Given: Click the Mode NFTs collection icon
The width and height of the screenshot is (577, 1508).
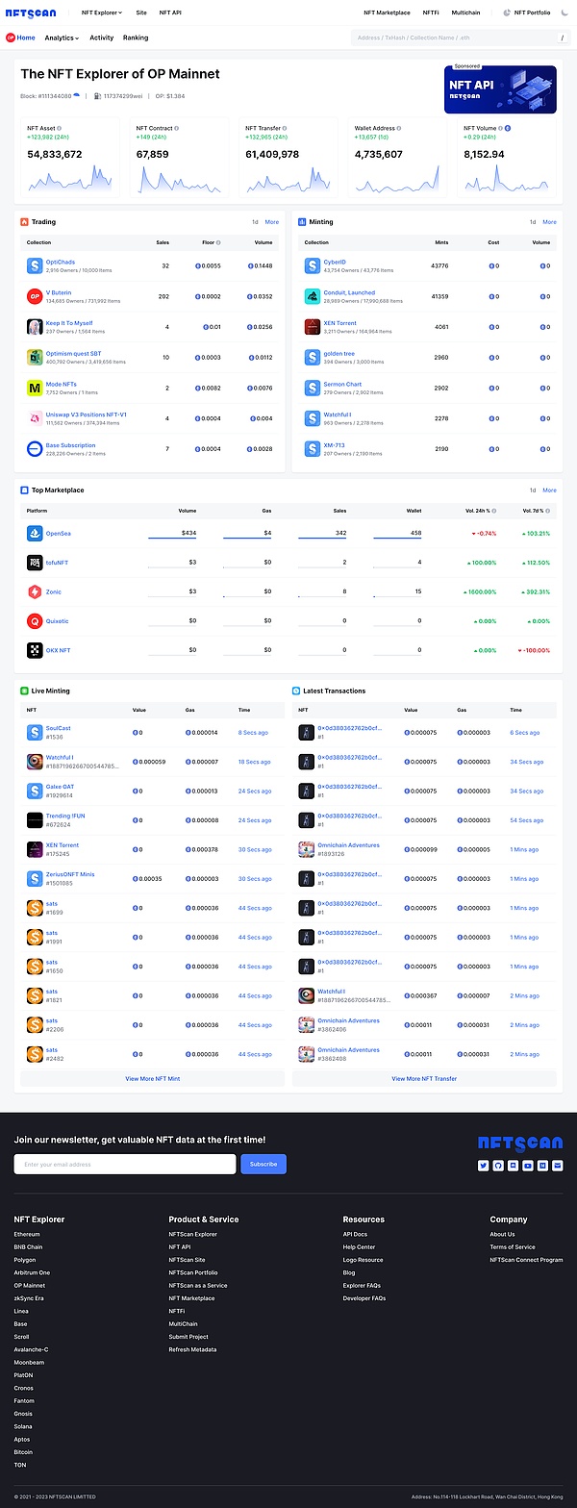Looking at the screenshot, I should tap(35, 388).
